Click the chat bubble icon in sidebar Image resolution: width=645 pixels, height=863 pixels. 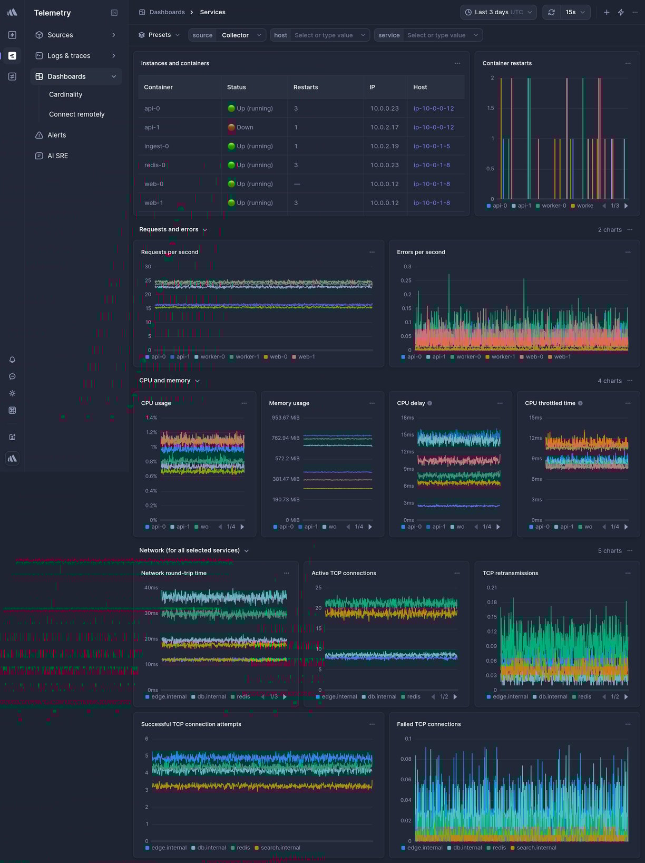coord(12,376)
